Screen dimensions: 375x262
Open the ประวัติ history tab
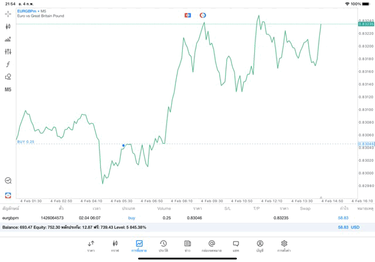click(163, 246)
